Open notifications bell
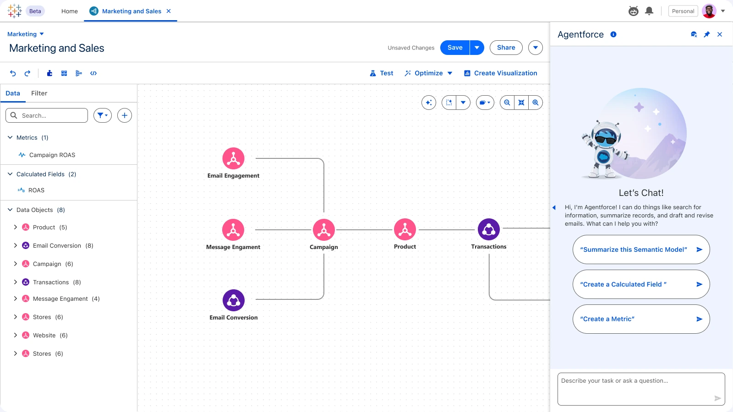733x412 pixels. pos(649,11)
